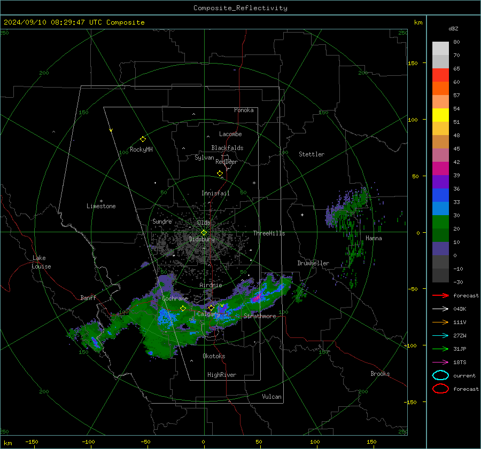Click the white 04DK arrow in legend

(x=440, y=309)
